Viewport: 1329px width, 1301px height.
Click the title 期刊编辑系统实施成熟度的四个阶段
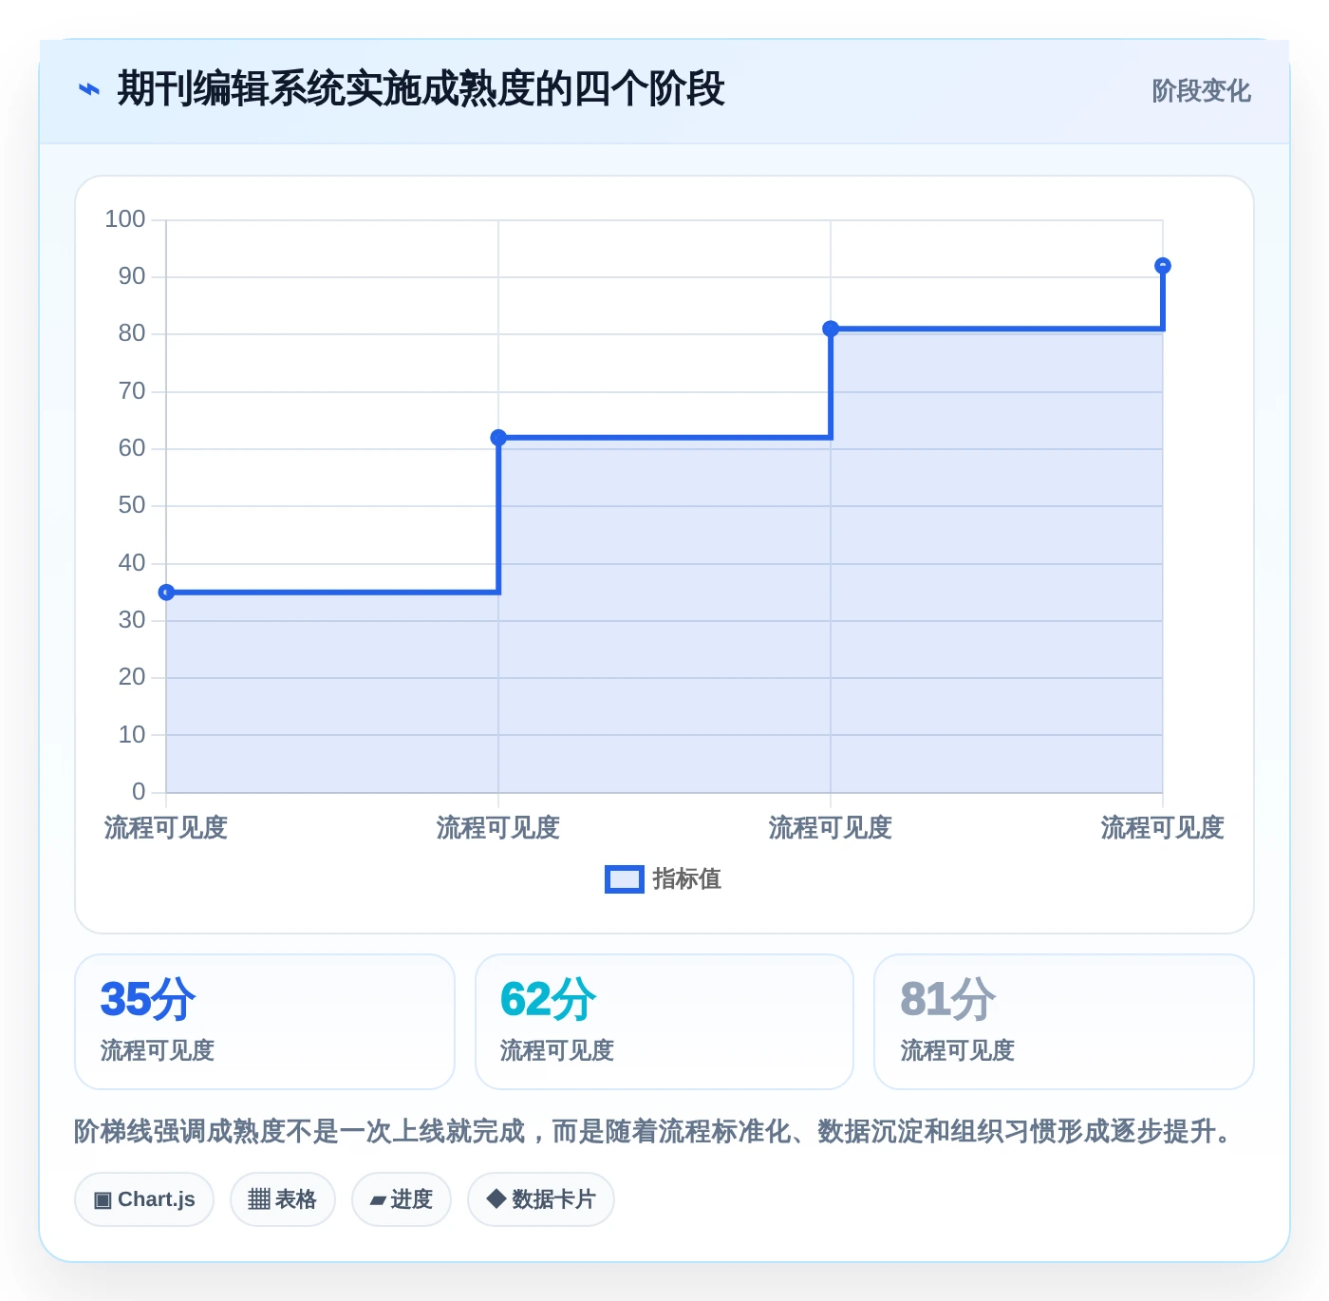(x=421, y=90)
